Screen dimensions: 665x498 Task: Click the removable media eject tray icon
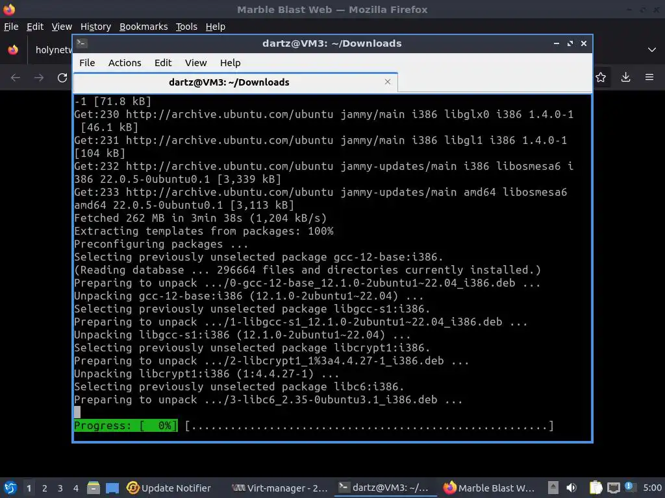point(553,488)
